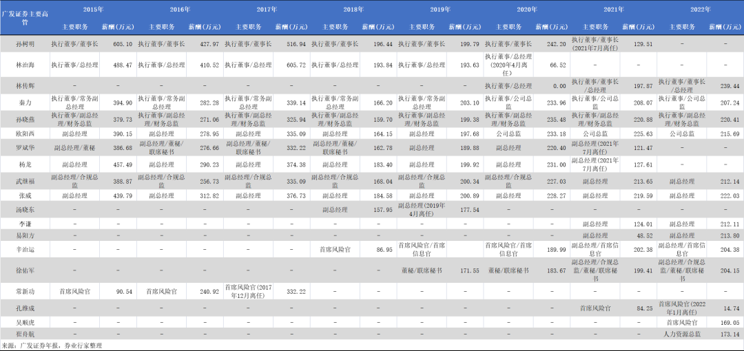Click the salary value 171.55
The width and height of the screenshot is (744, 351).
[x=469, y=270]
